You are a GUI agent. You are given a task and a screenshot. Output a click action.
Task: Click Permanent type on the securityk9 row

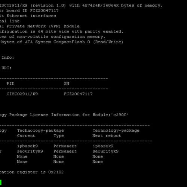point(65,151)
